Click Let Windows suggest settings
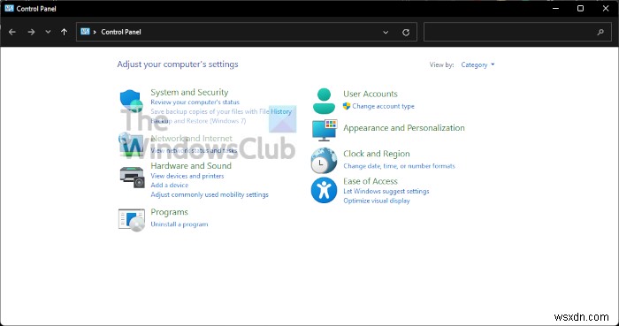The height and width of the screenshot is (326, 619). (386, 191)
